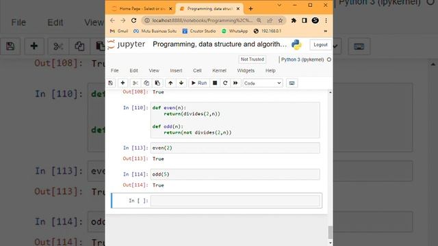This screenshot has width=438, height=246.
Task: Rename notebook via its title text
Action: pos(220,44)
